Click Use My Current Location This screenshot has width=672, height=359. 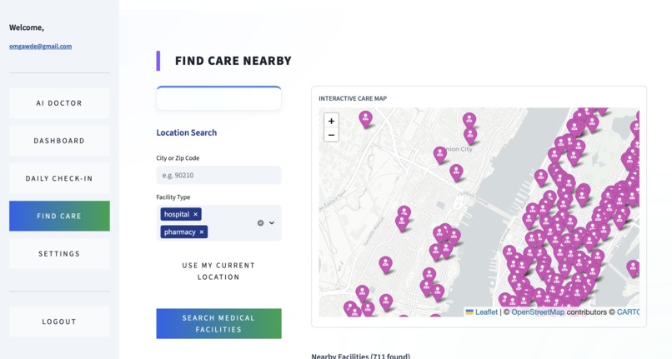(218, 272)
